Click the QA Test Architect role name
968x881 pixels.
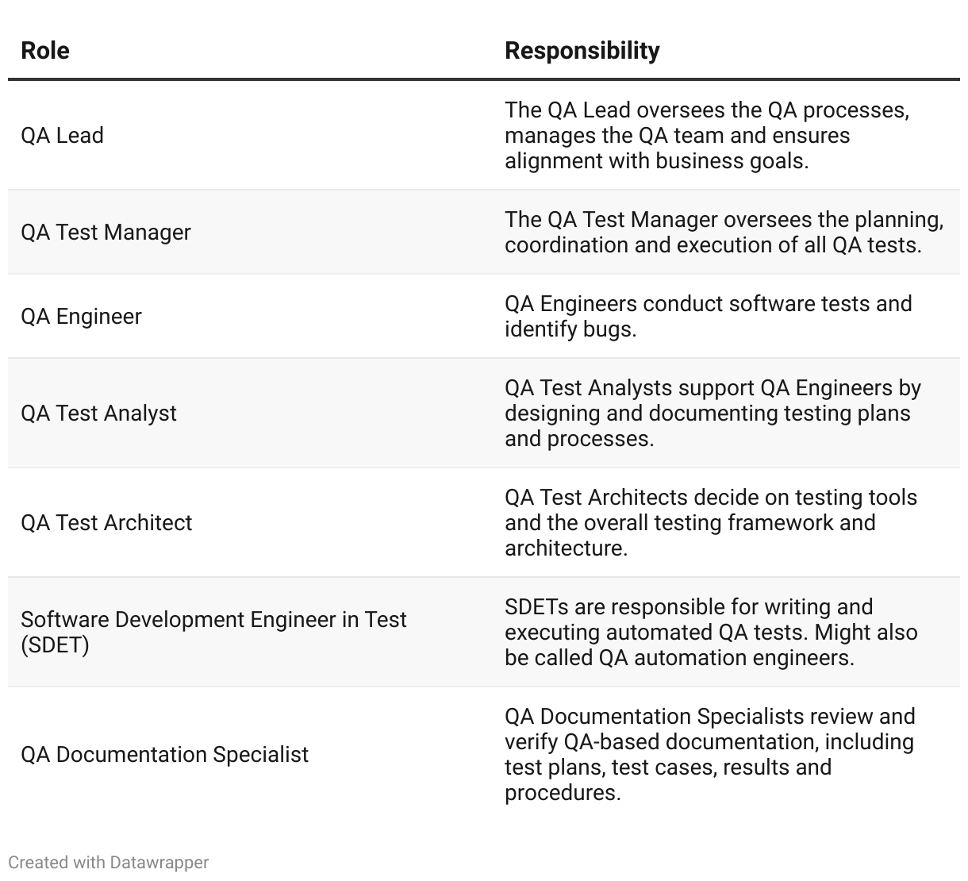click(106, 523)
